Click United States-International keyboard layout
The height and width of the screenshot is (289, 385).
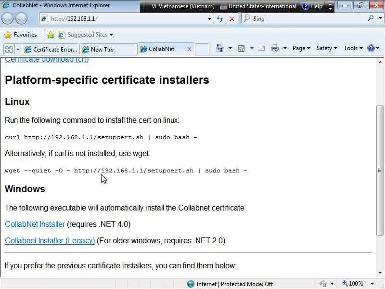coord(258,6)
